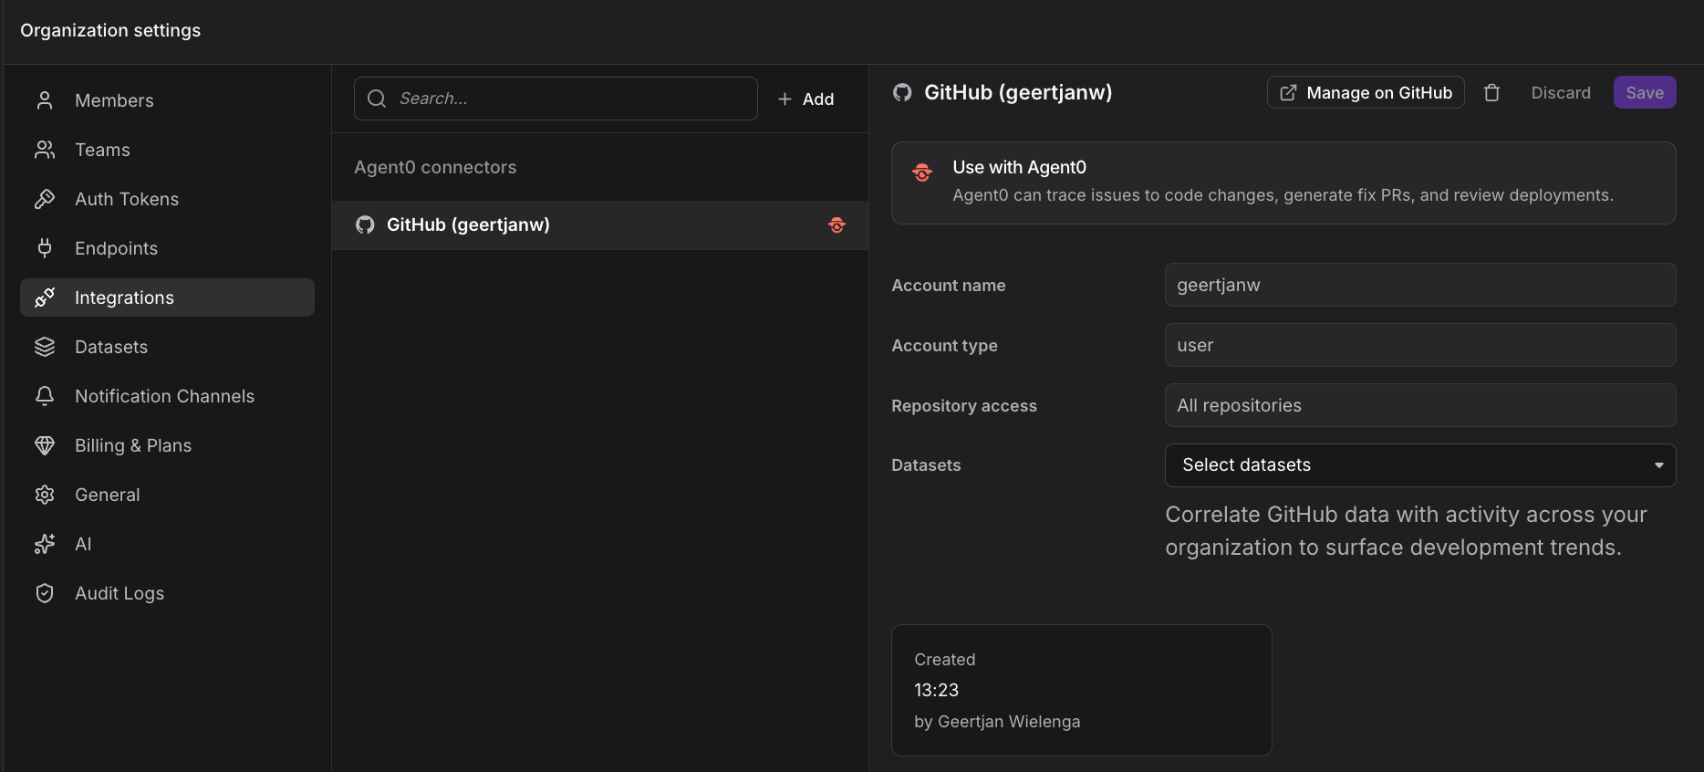Click the Repository access field
1704x772 pixels.
click(1420, 405)
